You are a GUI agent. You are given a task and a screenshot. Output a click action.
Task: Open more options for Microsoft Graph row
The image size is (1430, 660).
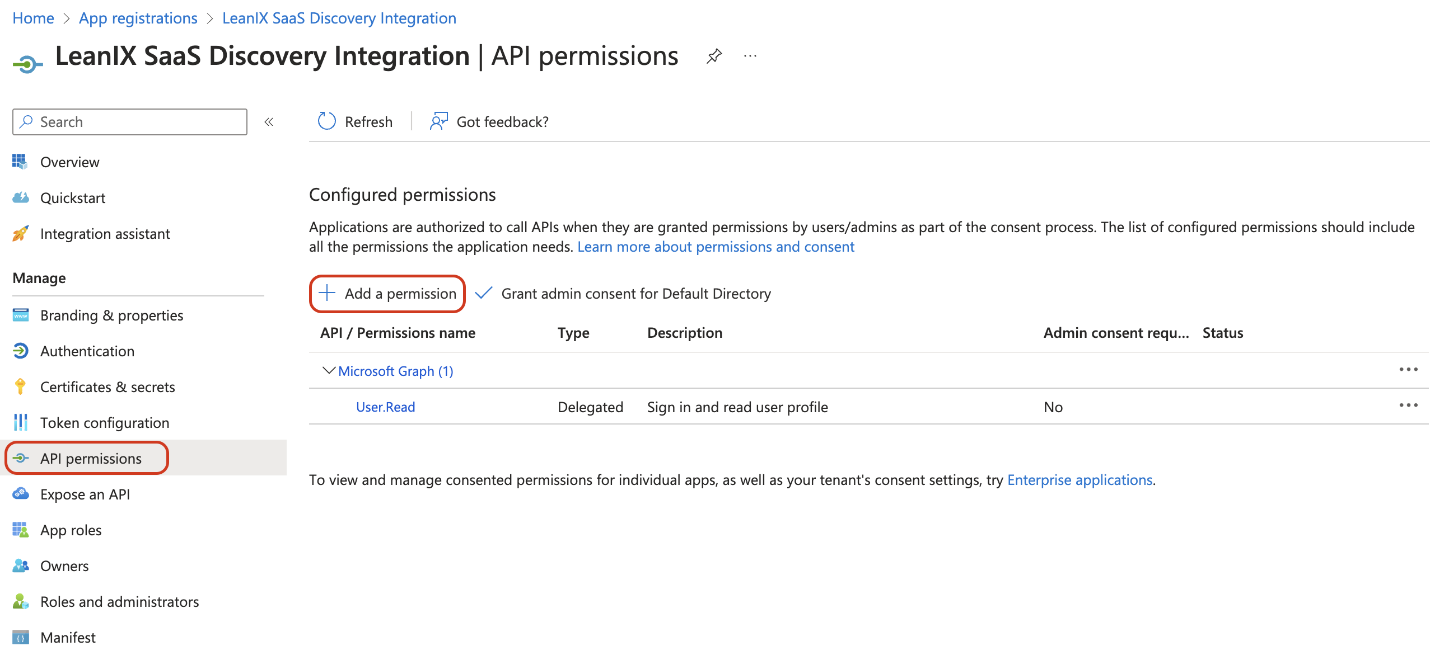1408,370
